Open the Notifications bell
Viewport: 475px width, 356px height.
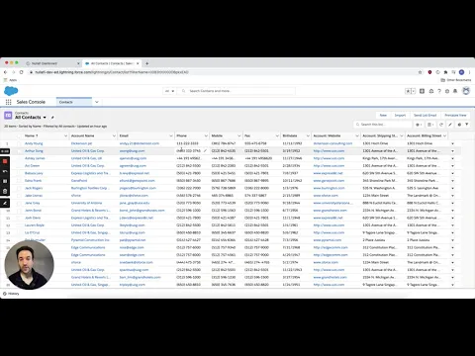pyautogui.click(x=455, y=91)
